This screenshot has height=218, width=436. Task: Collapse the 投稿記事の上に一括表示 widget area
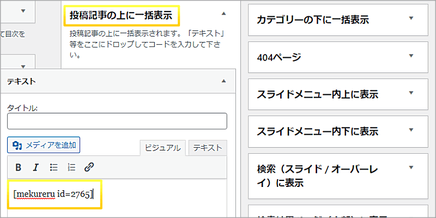coord(223,13)
